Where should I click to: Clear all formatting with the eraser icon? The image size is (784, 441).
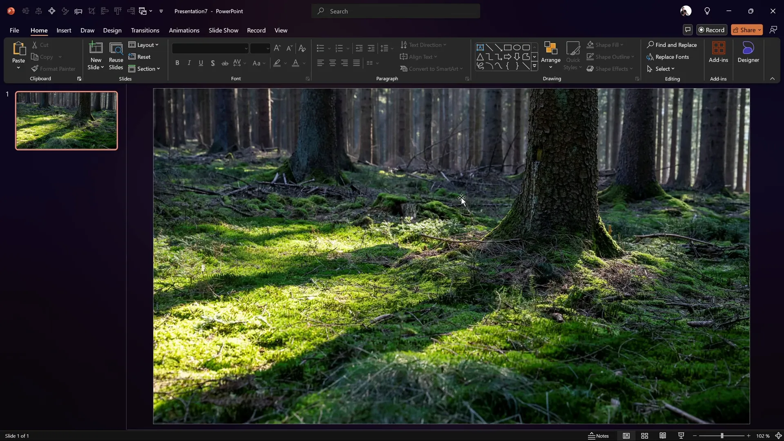pyautogui.click(x=302, y=48)
